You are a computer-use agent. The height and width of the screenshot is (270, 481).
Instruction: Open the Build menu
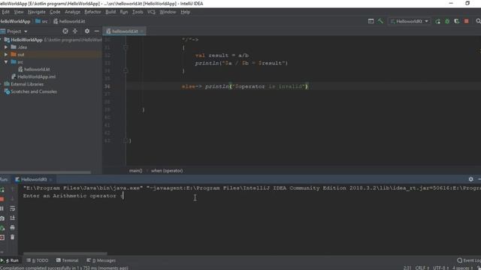pyautogui.click(x=110, y=12)
